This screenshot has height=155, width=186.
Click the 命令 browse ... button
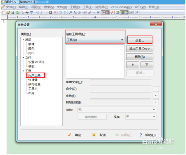156,89
